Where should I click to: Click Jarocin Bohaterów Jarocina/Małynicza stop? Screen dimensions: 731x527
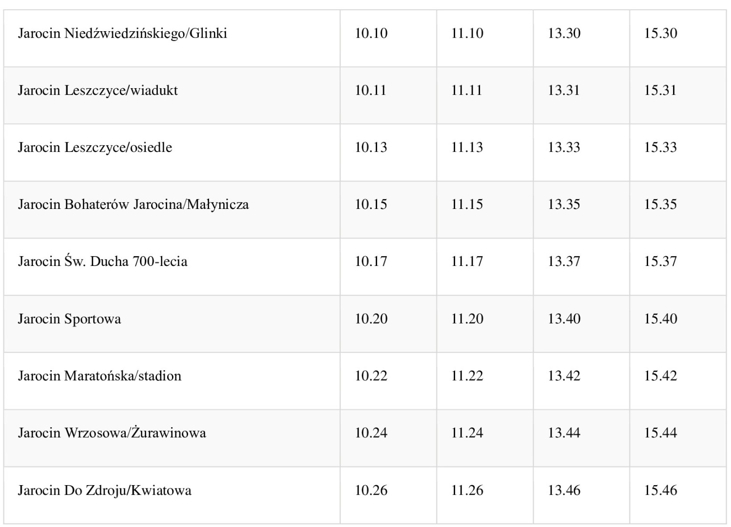point(133,205)
